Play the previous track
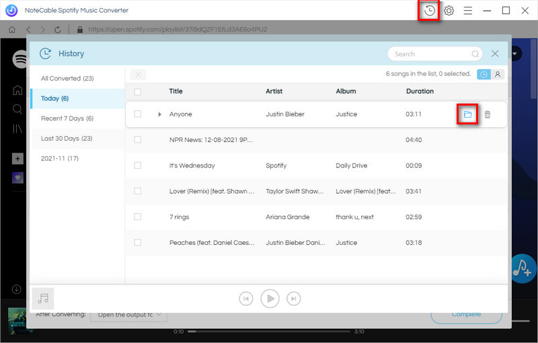The height and width of the screenshot is (343, 538). pyautogui.click(x=246, y=299)
